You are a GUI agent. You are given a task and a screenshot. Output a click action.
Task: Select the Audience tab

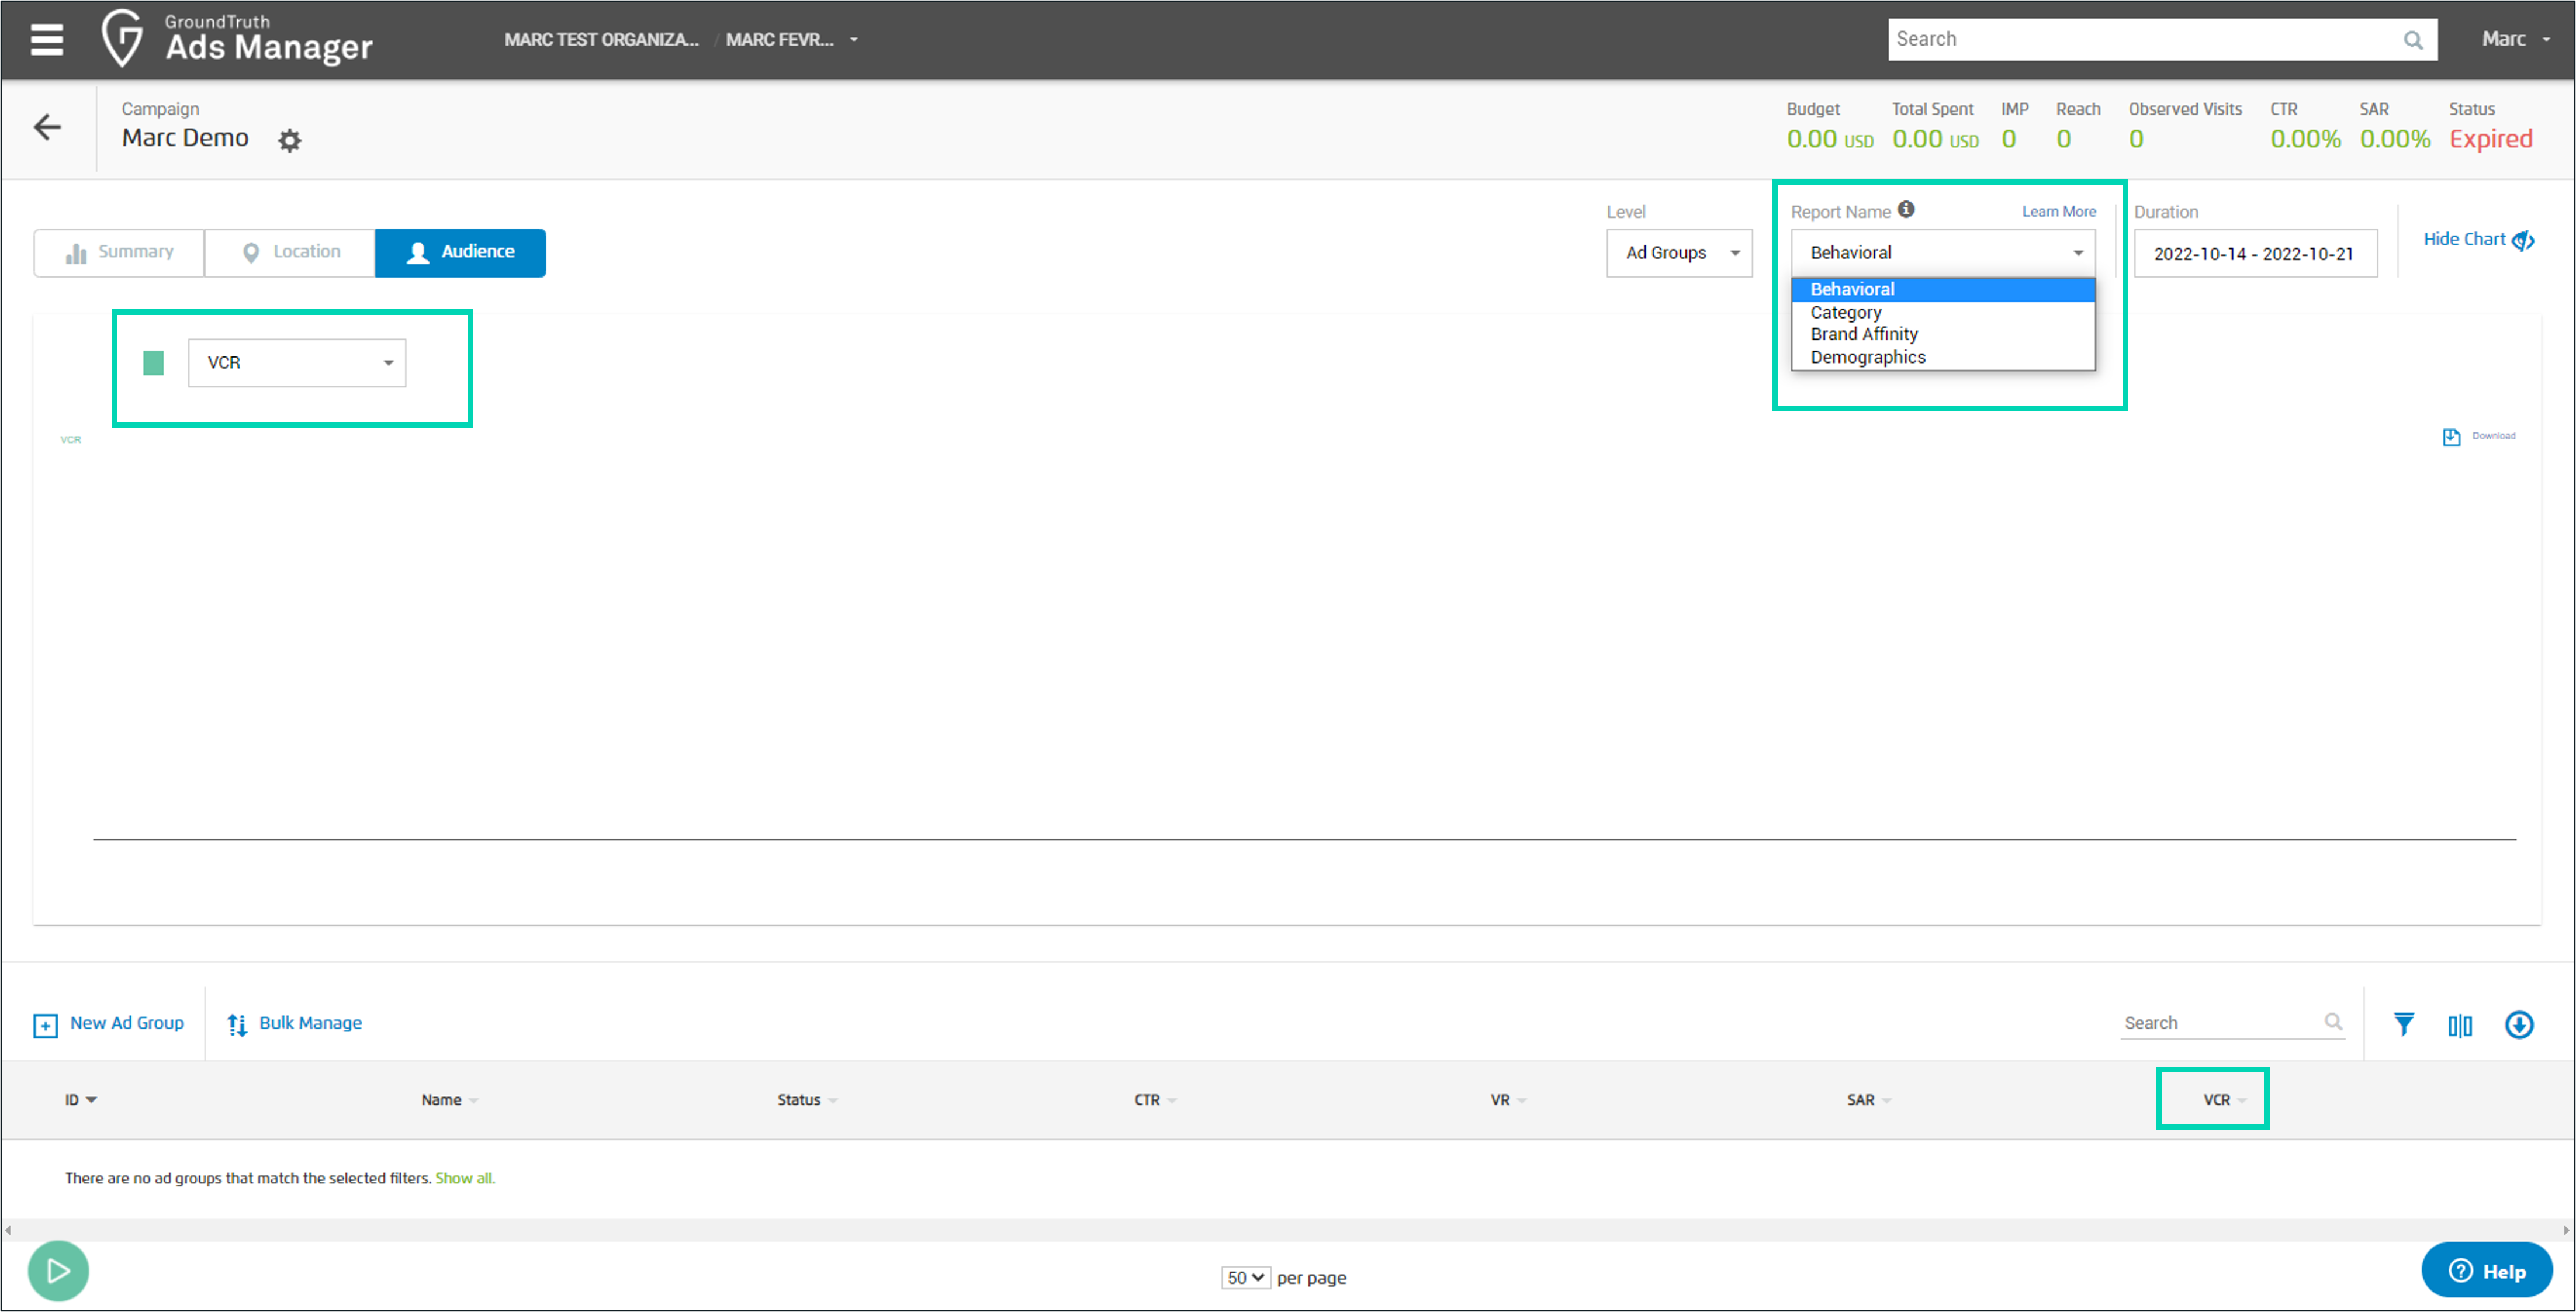pyautogui.click(x=460, y=252)
